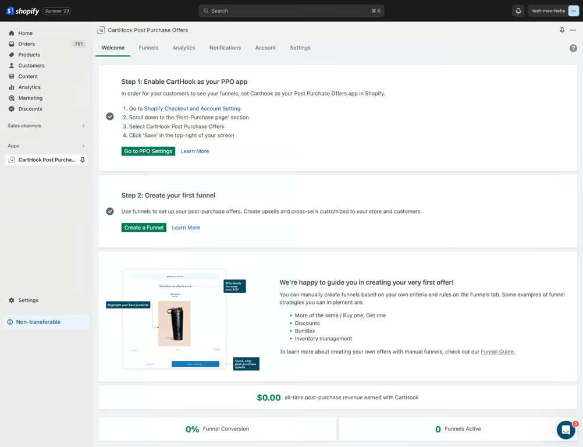Click the Settings gear icon in sidebar
583x447 pixels.
click(x=12, y=300)
